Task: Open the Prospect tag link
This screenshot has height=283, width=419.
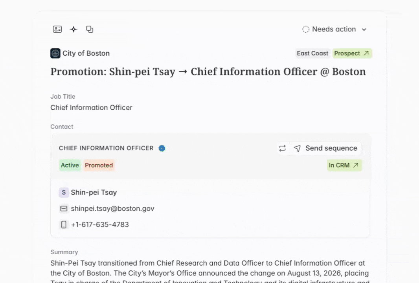Action: 352,53
